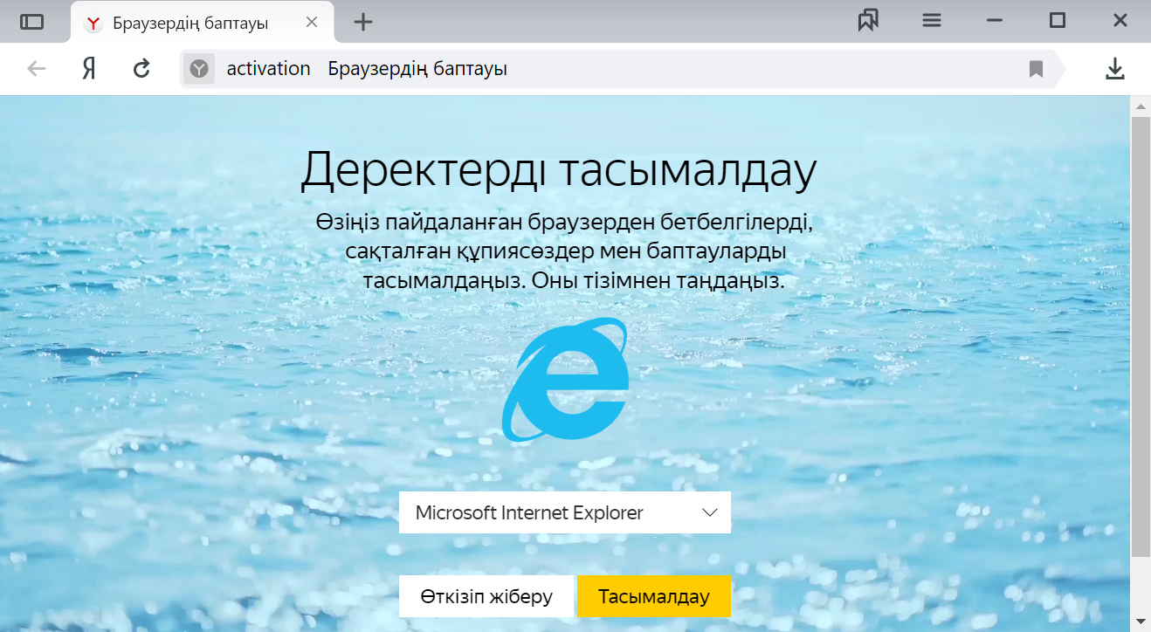Click the Деректерді тасымалдау heading
The image size is (1151, 632).
pyautogui.click(x=559, y=169)
